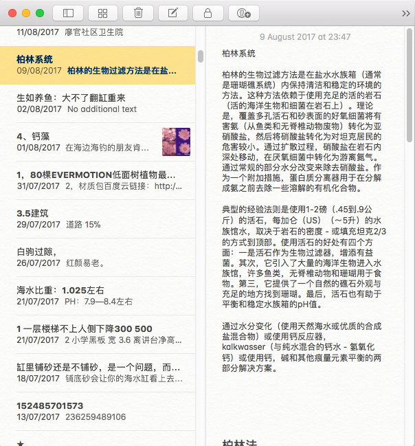Select the EVERMOTION low-poly plants note
Viewport: 415px width, 446px height.
[96, 180]
